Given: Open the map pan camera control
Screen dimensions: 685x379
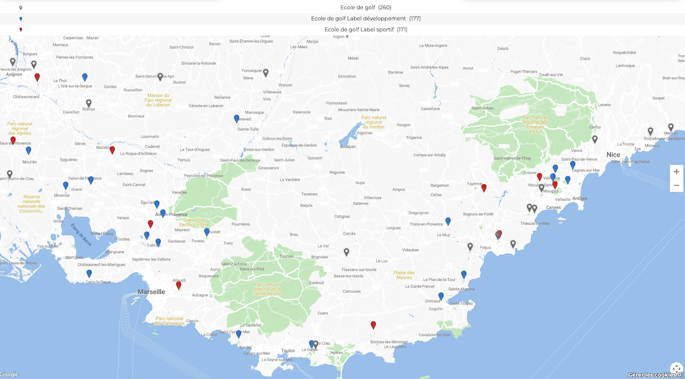Looking at the screenshot, I should coord(676,369).
